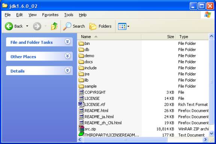Open the Favorites menu
Screen dimensions: 216x144
[50, 15]
